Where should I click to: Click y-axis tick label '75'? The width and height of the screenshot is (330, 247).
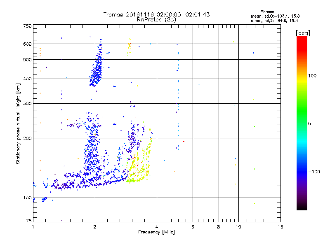[29, 221]
